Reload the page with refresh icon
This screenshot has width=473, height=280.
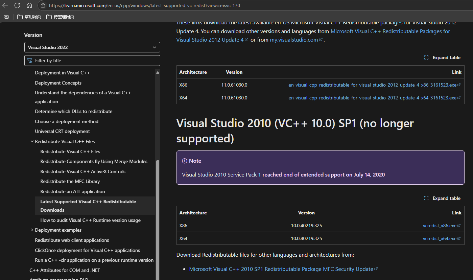pos(17,5)
